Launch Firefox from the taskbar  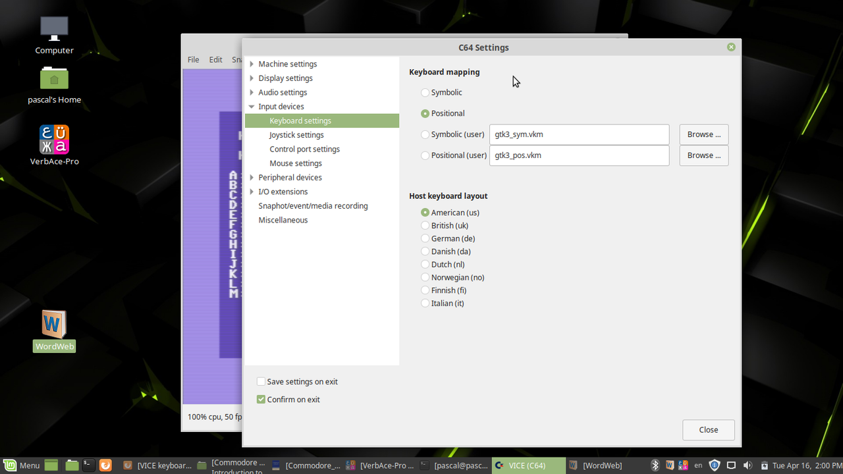coord(105,465)
